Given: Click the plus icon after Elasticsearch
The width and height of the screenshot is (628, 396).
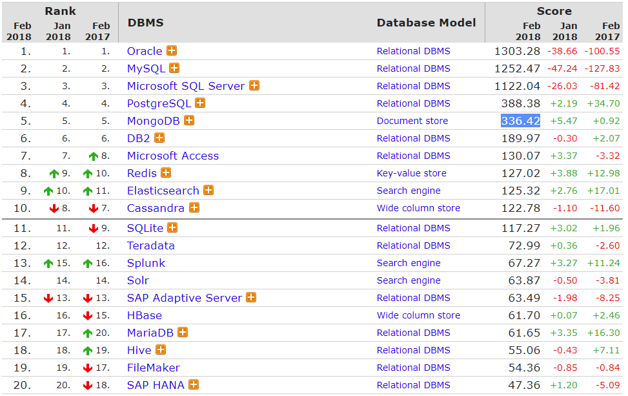Looking at the screenshot, I should [x=208, y=190].
